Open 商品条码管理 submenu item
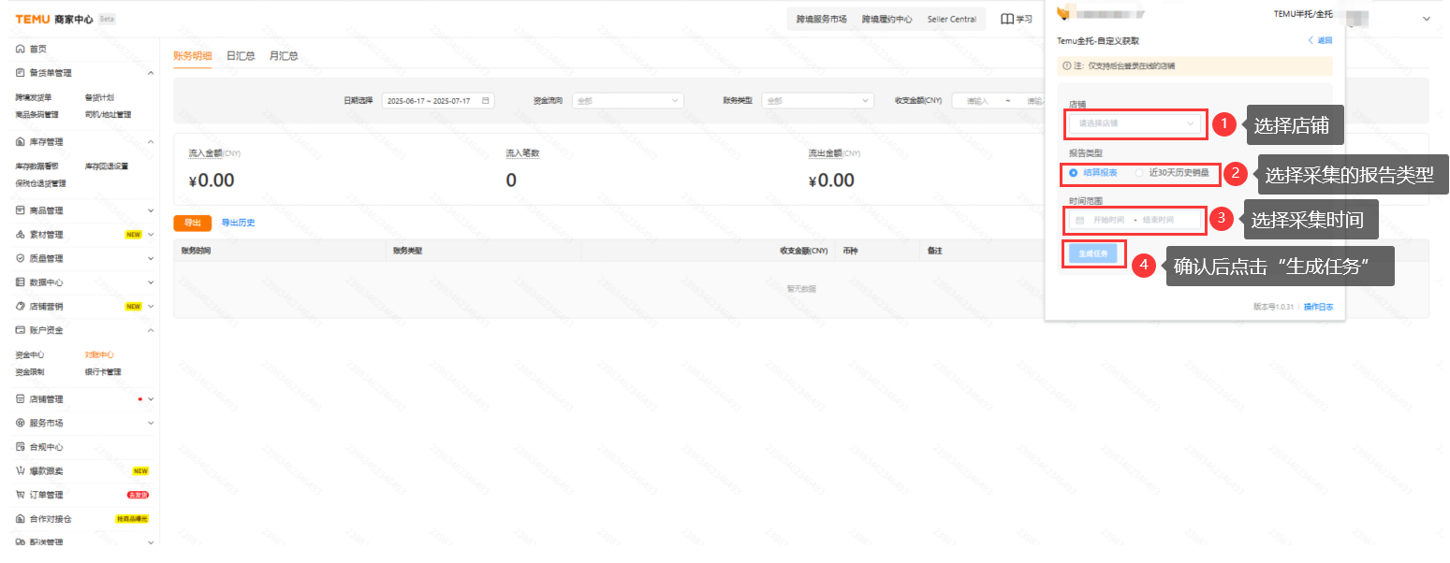This screenshot has width=1450, height=563. pos(37,115)
